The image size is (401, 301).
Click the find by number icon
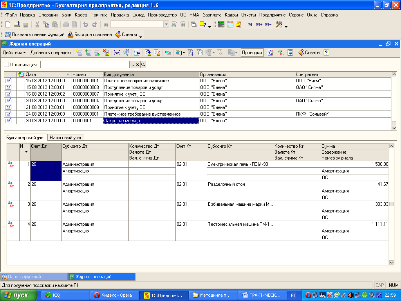tap(126, 53)
